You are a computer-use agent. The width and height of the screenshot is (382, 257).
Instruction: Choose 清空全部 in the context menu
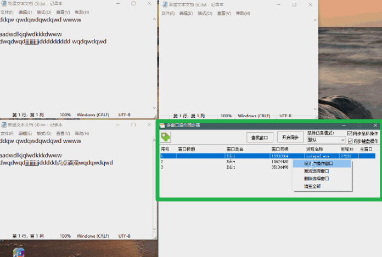(x=322, y=186)
